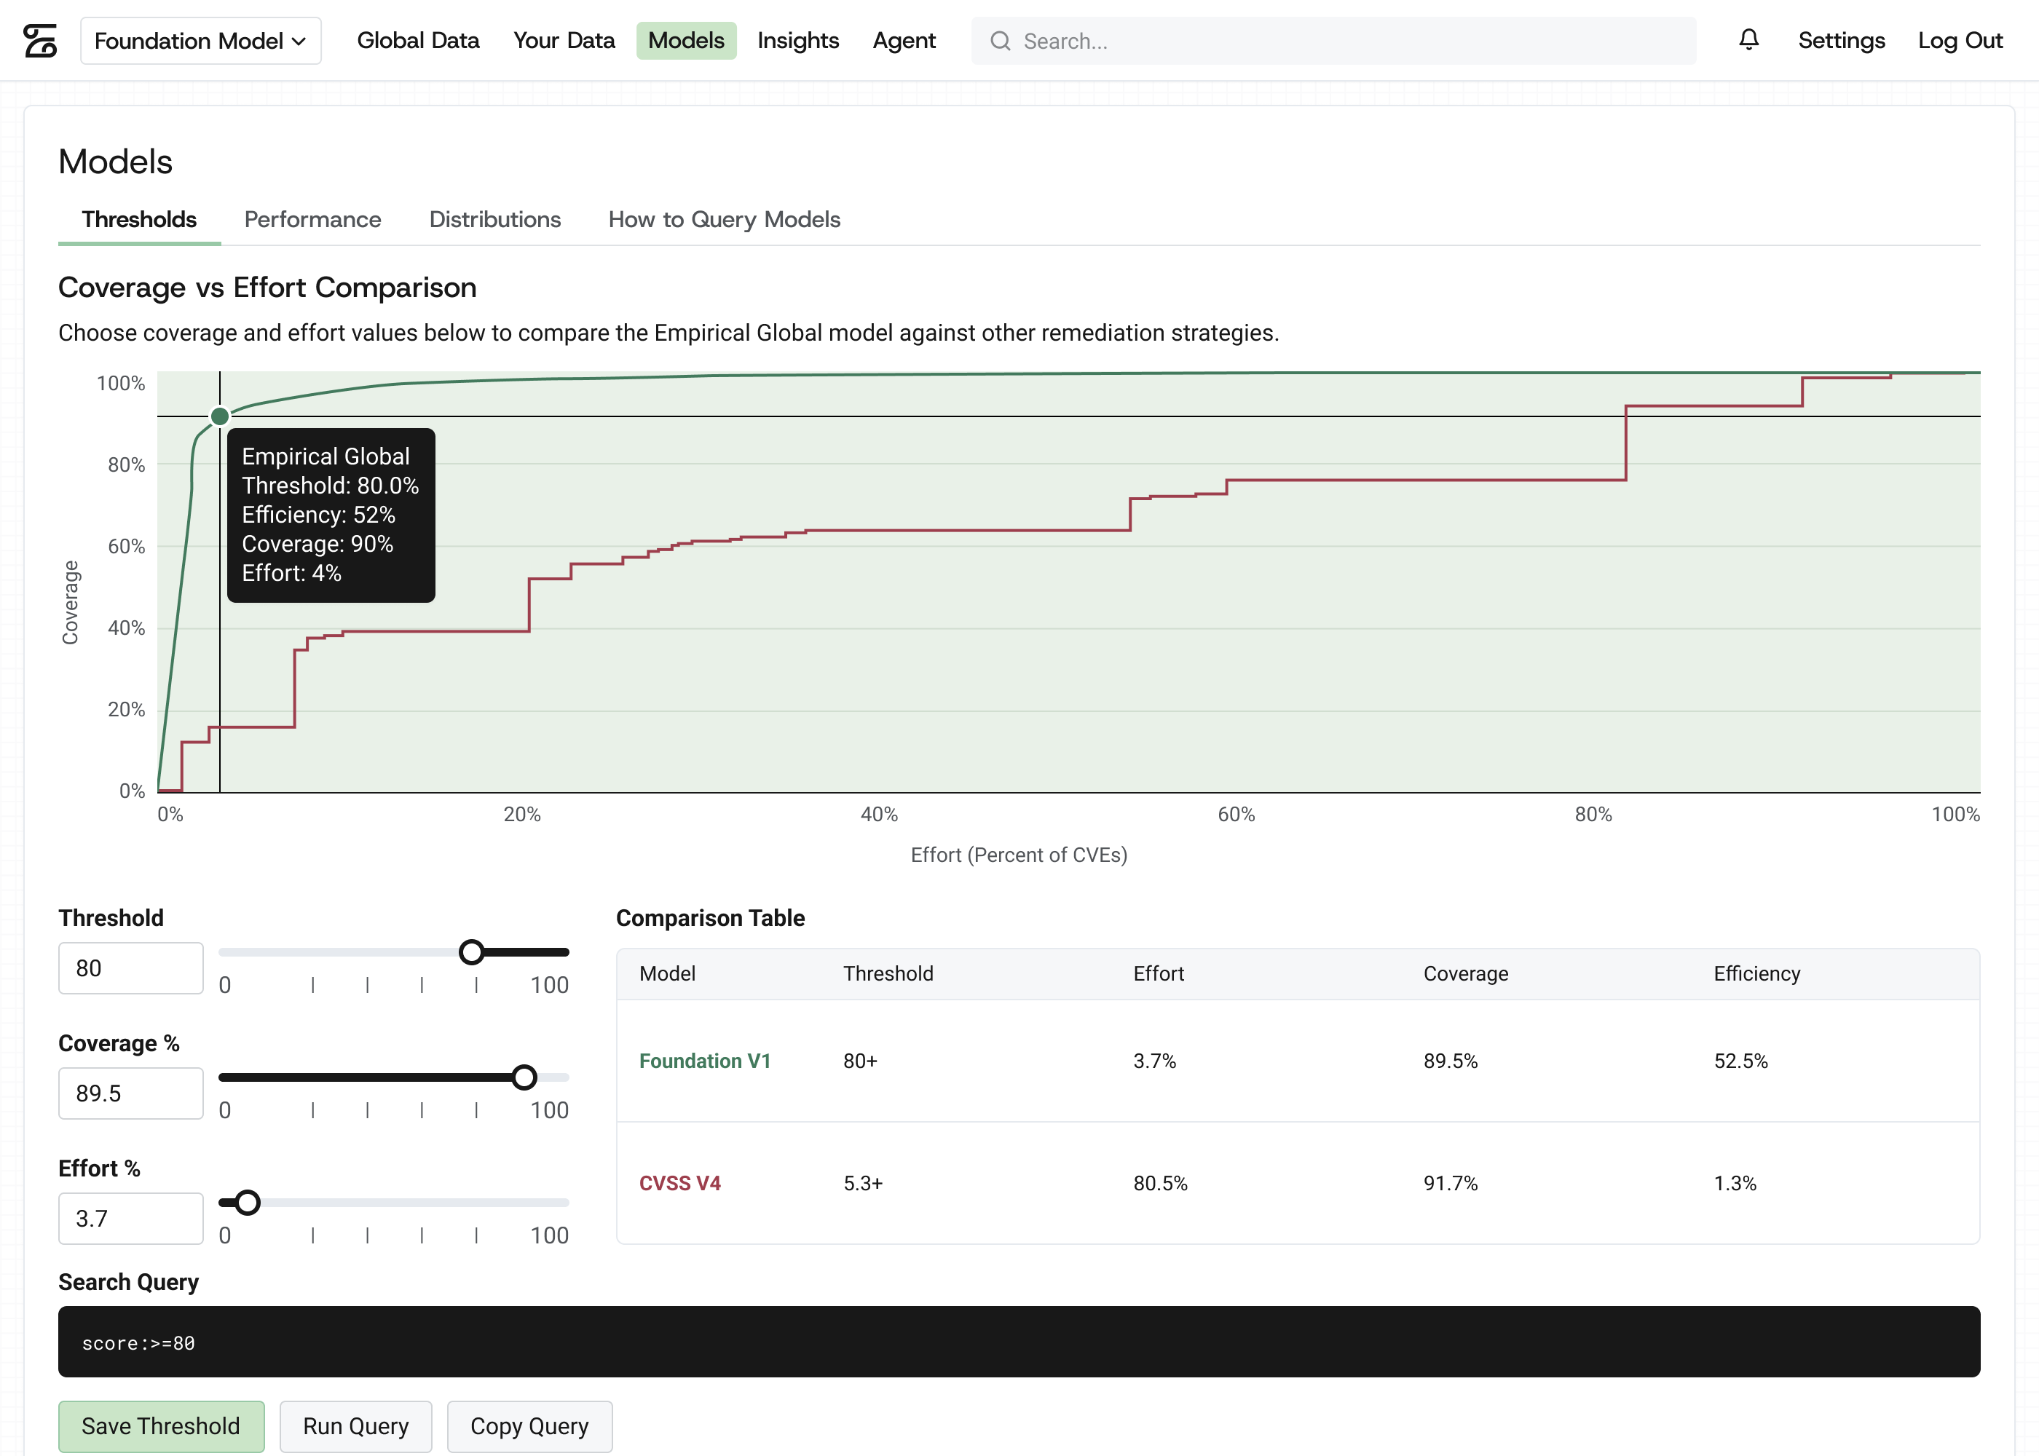Focus the Threshold value input field
The height and width of the screenshot is (1456, 2039).
[x=131, y=968]
